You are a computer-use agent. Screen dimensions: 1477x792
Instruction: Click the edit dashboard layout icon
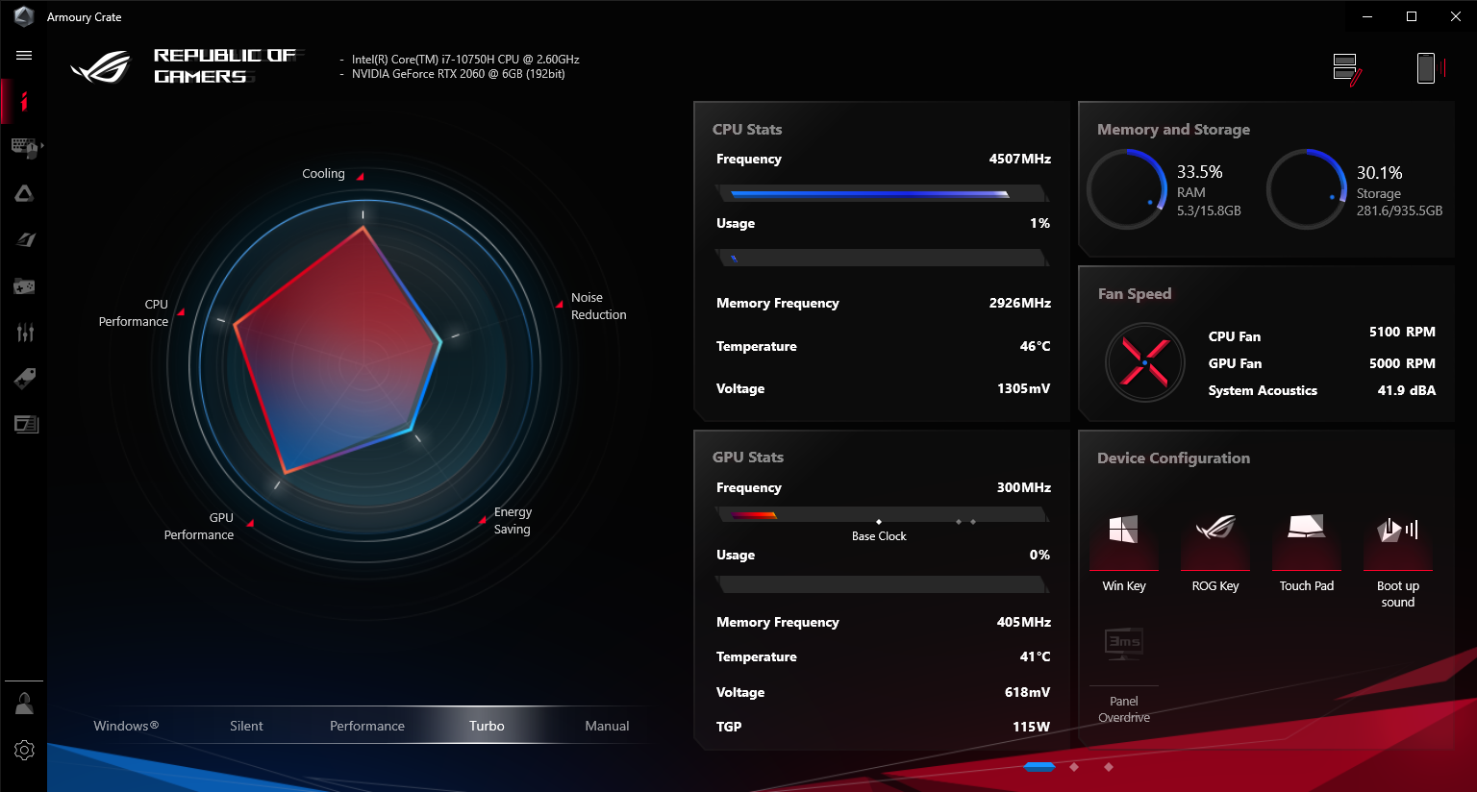pyautogui.click(x=1347, y=69)
